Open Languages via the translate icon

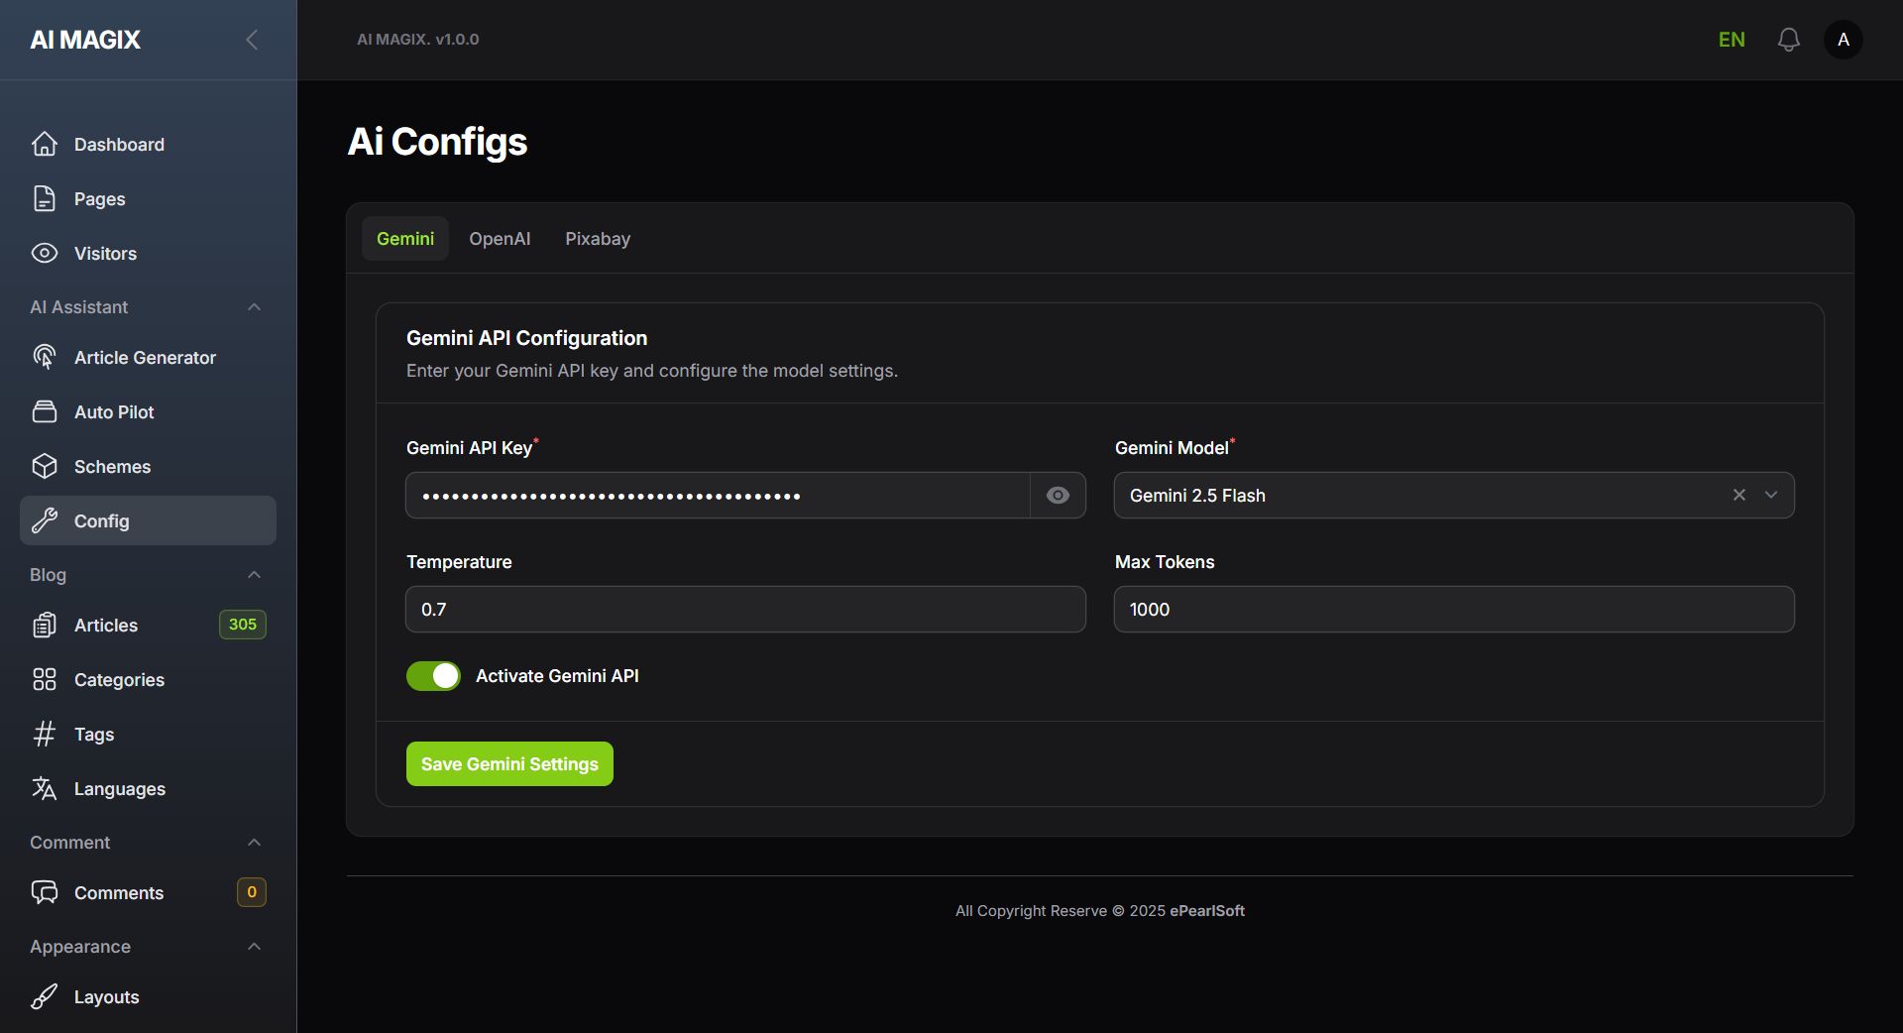coord(45,789)
